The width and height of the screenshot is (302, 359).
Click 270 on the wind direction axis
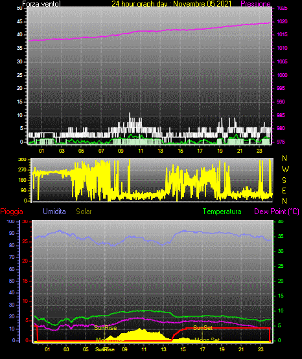point(22,170)
